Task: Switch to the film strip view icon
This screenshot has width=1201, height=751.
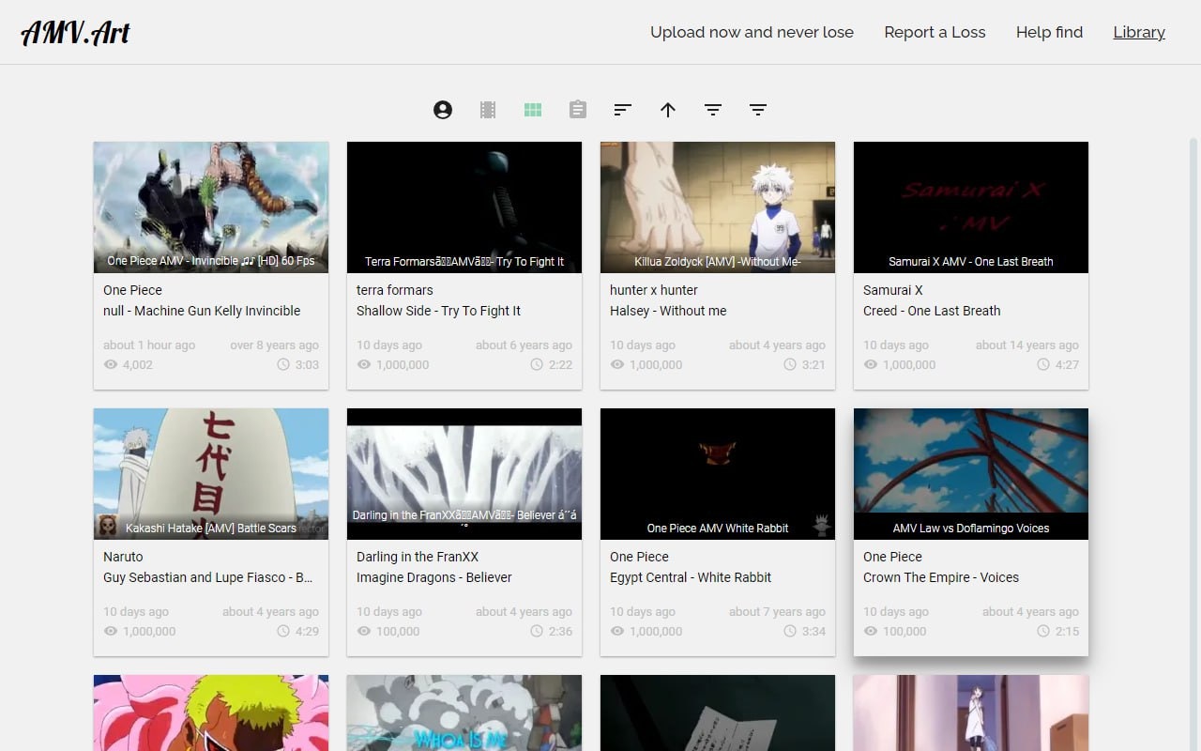Action: [488, 110]
